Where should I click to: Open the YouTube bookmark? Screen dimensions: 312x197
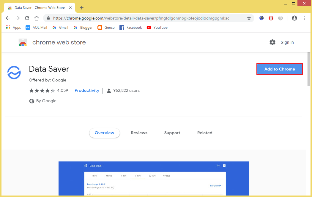[x=157, y=28]
